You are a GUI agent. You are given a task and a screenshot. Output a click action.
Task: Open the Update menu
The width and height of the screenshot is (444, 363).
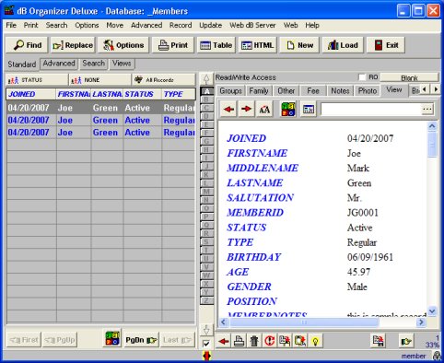211,25
